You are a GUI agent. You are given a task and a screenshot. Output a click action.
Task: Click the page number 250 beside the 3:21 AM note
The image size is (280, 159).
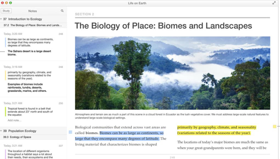[61, 103]
